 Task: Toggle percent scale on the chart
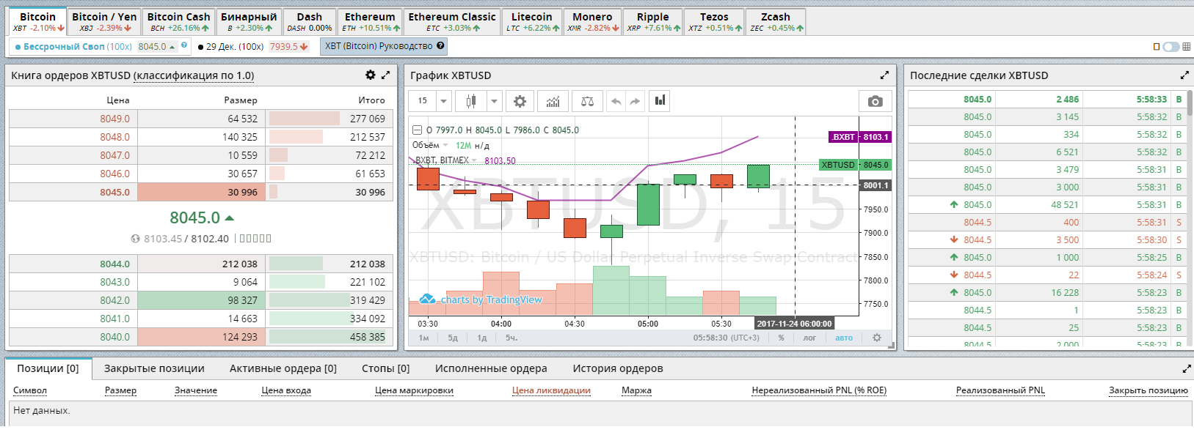782,338
